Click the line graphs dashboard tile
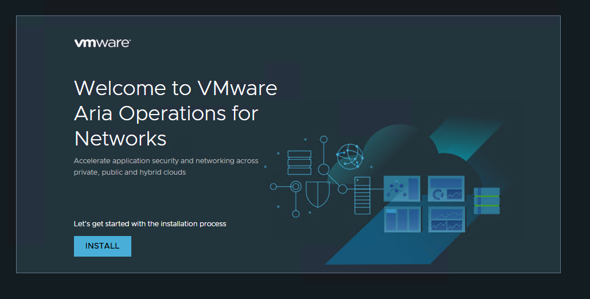 click(x=446, y=219)
